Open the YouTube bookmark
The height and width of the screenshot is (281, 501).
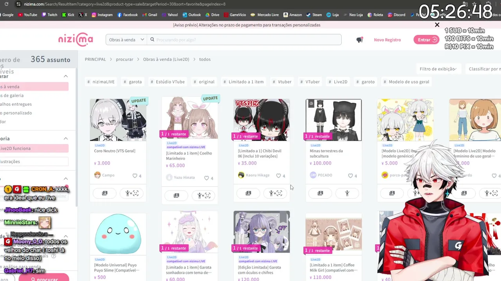(27, 15)
